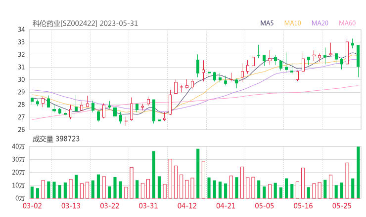
Task: Click the 04-12 date axis label
Action: [187, 206]
